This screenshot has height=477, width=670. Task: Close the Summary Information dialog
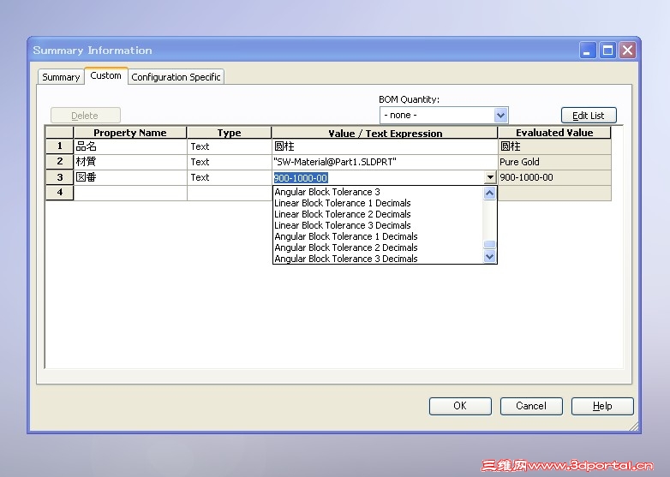click(x=627, y=51)
